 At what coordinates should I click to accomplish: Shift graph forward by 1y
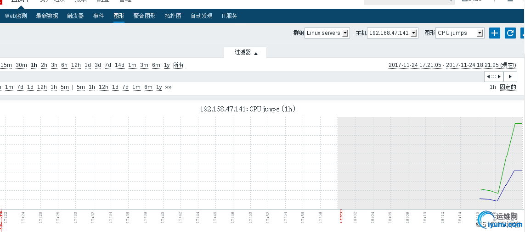pos(159,87)
